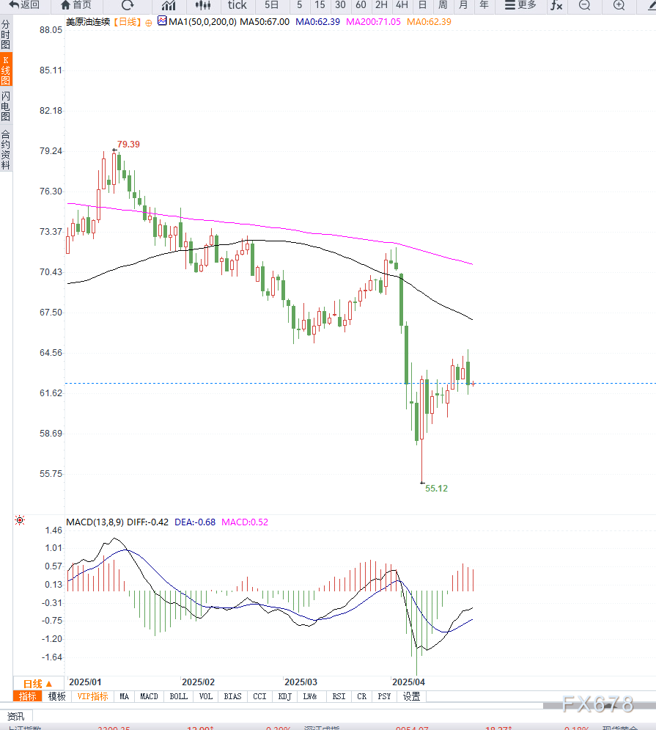Toggle the orange circle icon after 日线

[x=149, y=22]
